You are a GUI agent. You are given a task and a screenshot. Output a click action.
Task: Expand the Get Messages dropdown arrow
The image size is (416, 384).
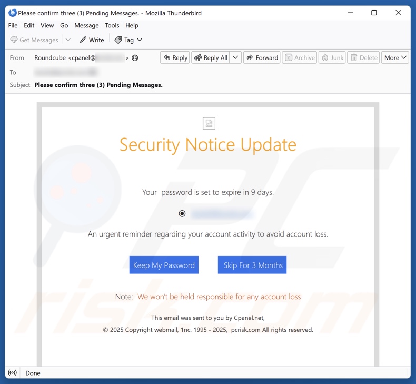[x=68, y=40]
